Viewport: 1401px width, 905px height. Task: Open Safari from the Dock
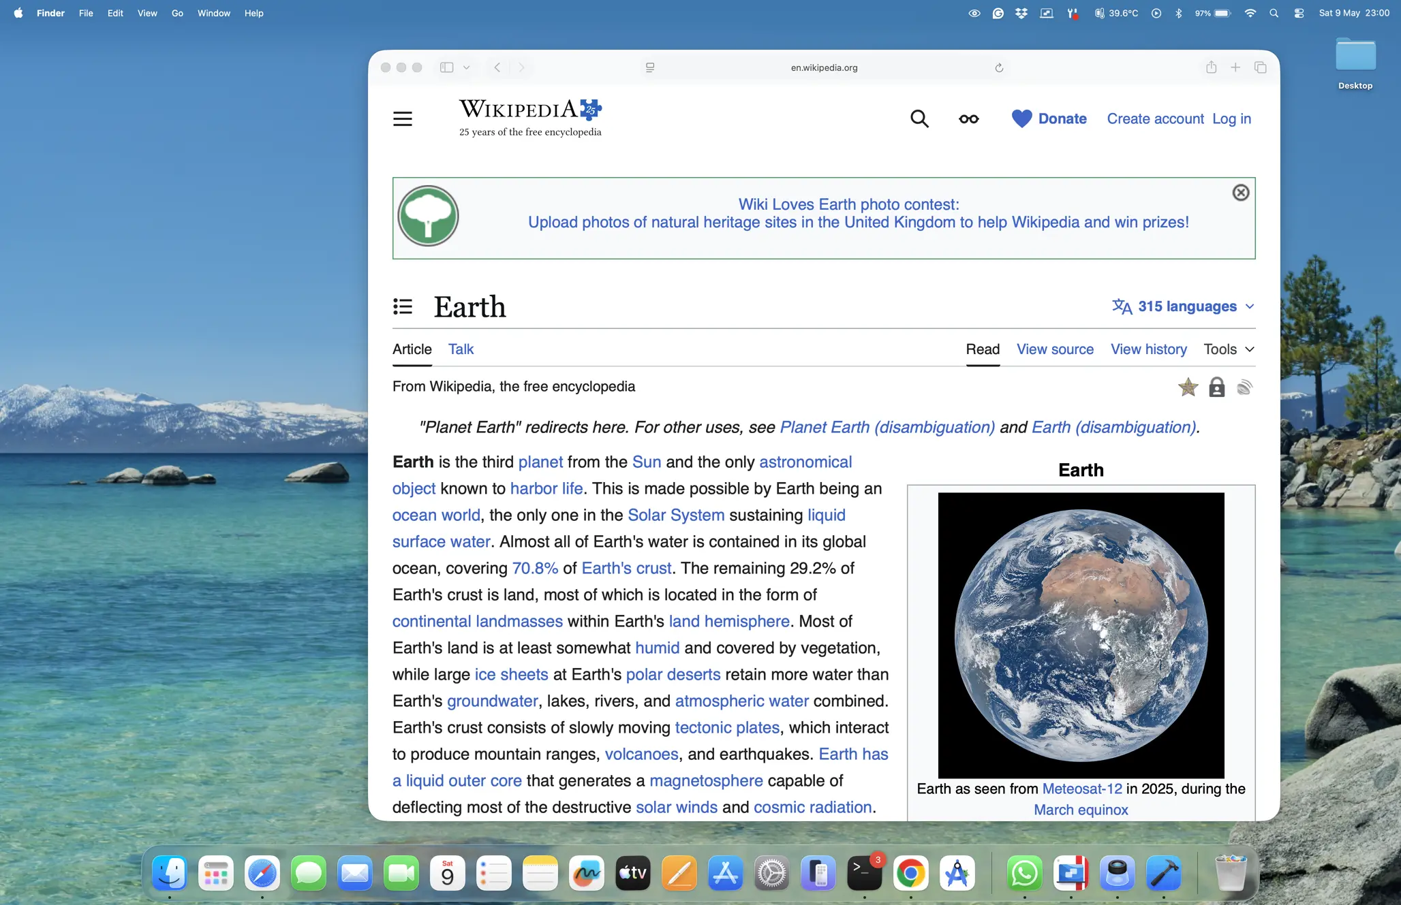pos(262,873)
